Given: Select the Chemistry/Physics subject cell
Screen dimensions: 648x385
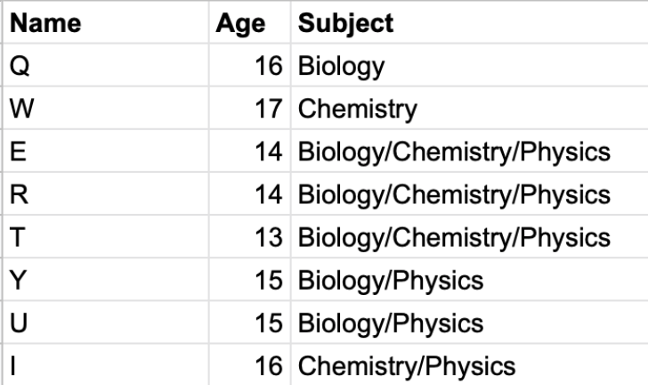Looking at the screenshot, I should (x=469, y=365).
